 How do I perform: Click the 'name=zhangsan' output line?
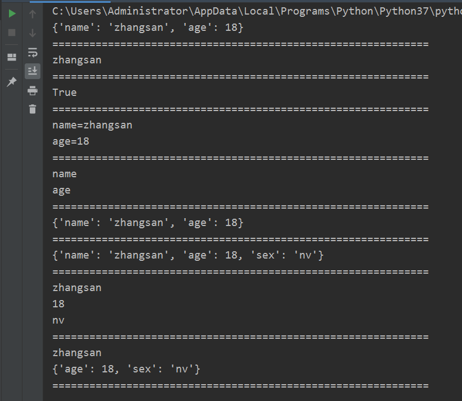(x=92, y=125)
